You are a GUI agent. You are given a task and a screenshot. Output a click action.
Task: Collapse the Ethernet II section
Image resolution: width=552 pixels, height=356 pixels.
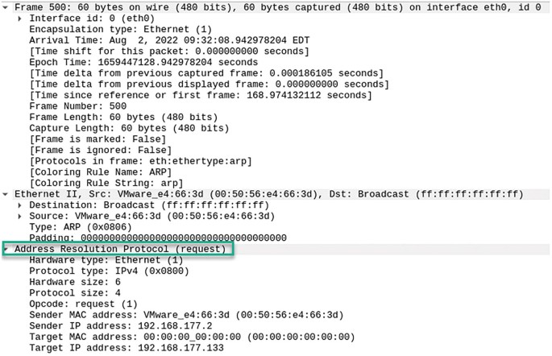click(6, 194)
